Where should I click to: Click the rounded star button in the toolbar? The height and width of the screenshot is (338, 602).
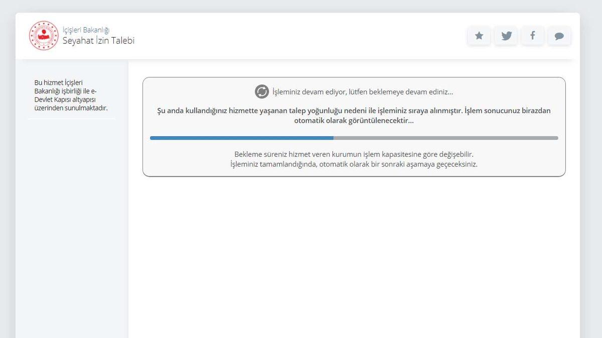click(479, 36)
